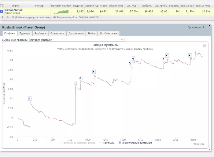Open the Достижения tab
The height and width of the screenshot is (157, 214).
click(x=76, y=33)
